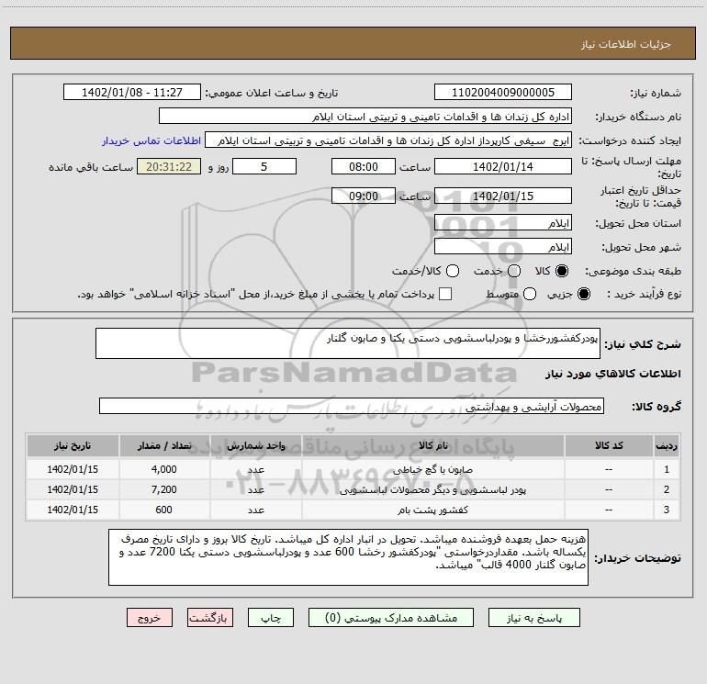The image size is (707, 684).
Task: Click the مشاهده مدارک پیوستی (0) button
Action: pyautogui.click(x=391, y=618)
